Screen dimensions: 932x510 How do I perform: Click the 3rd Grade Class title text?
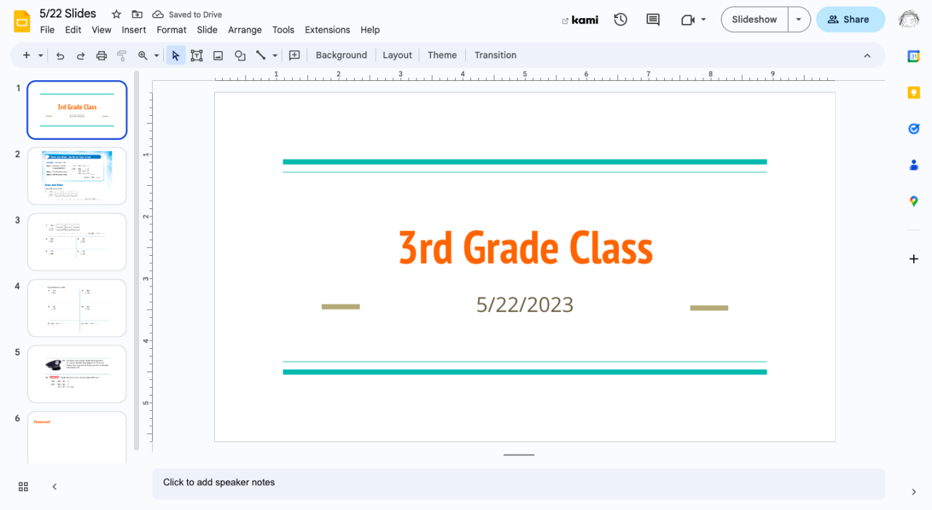click(x=526, y=248)
